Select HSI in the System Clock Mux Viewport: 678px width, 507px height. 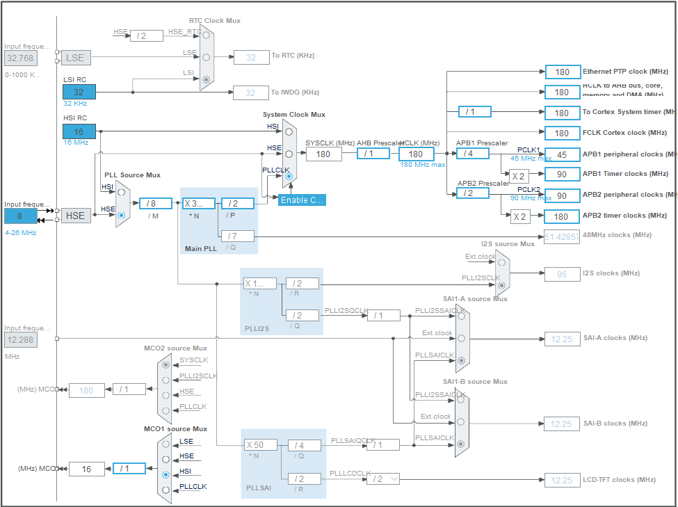pyautogui.click(x=289, y=129)
